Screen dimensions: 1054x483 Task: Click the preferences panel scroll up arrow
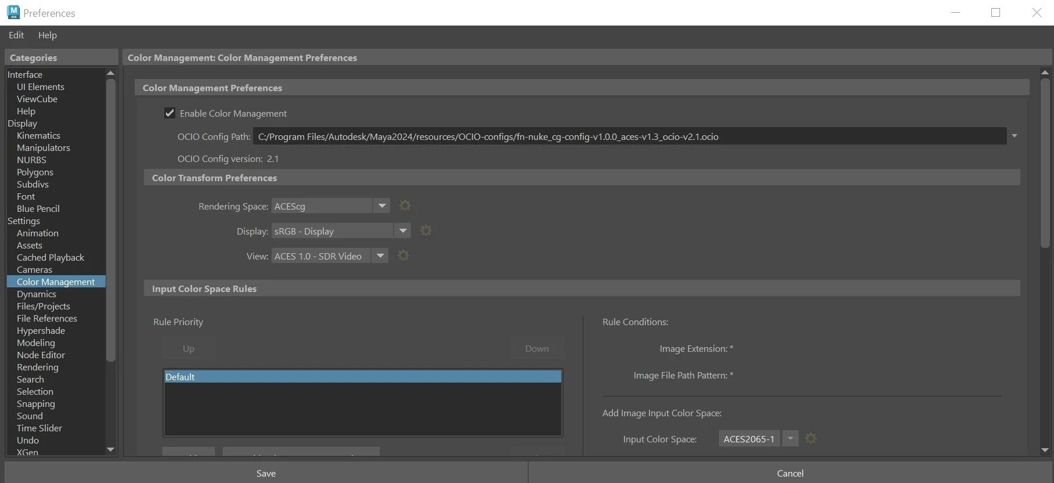coord(1045,73)
